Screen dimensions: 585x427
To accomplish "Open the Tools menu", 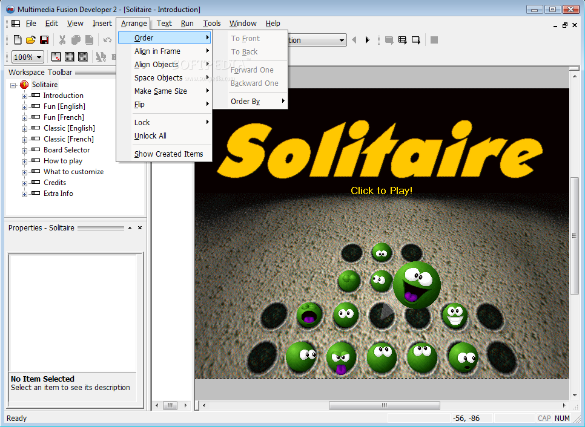I will tap(211, 24).
